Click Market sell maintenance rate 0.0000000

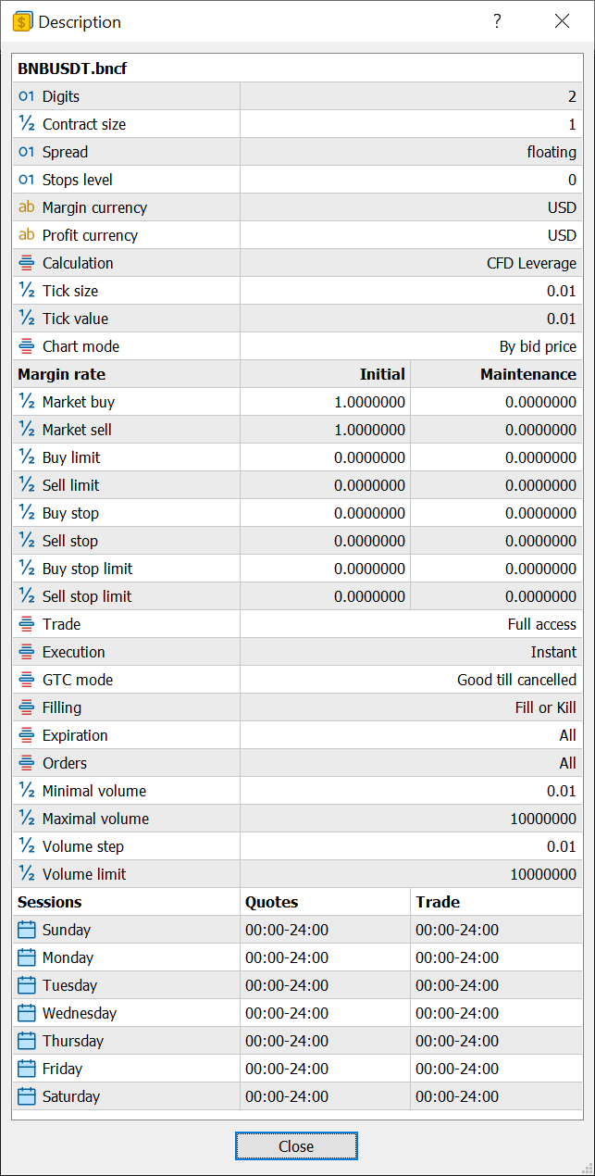click(541, 430)
